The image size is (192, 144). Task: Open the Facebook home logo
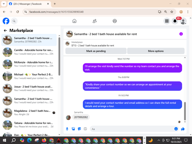(6, 21)
